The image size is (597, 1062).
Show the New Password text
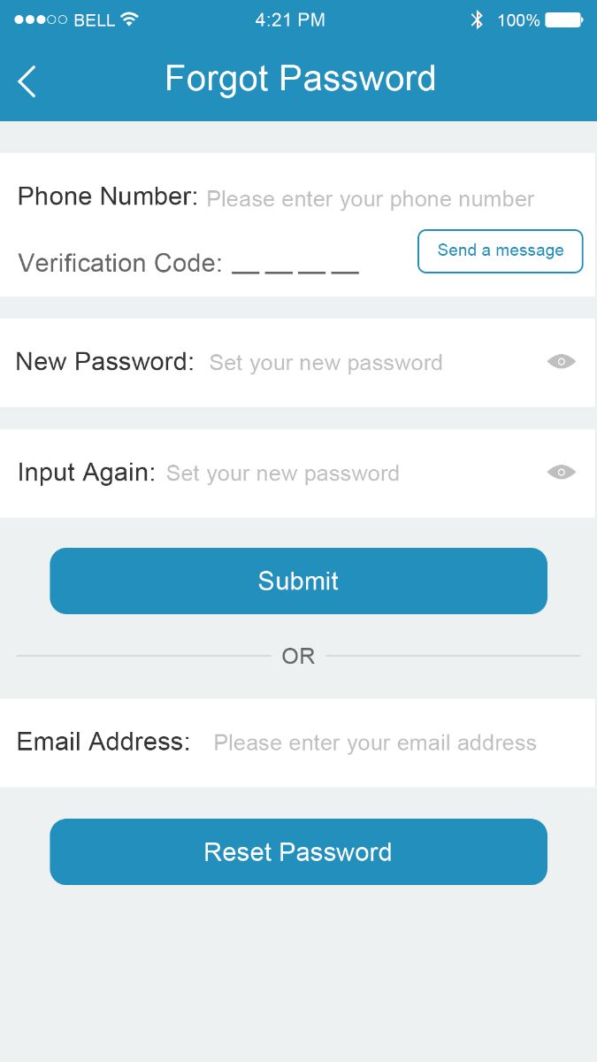pos(561,362)
